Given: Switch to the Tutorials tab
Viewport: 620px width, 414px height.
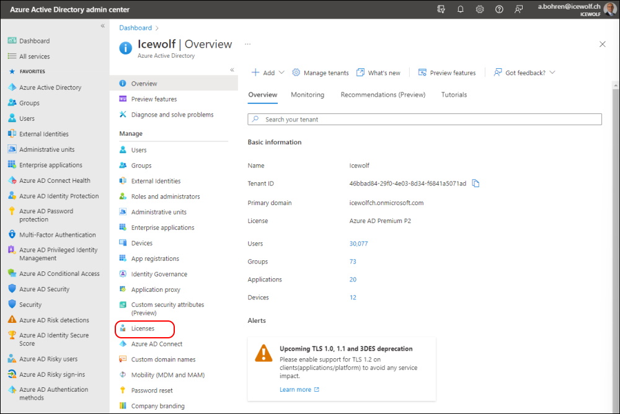Looking at the screenshot, I should click(454, 95).
